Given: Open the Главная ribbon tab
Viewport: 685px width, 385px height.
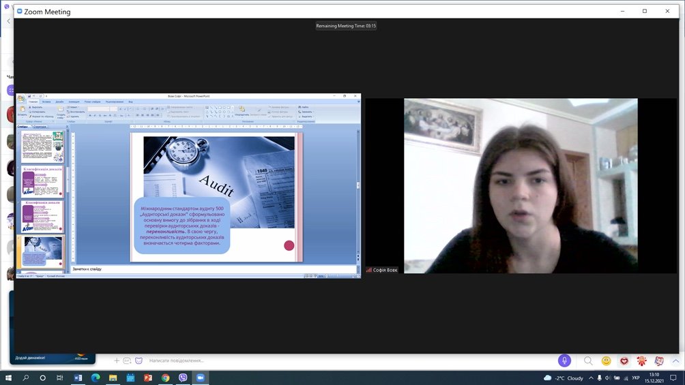Looking at the screenshot, I should 33,102.
